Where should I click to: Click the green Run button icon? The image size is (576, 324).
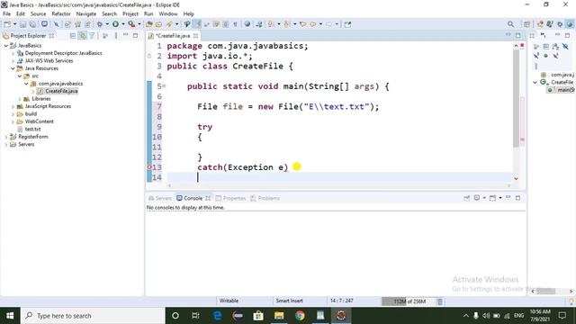[115, 24]
